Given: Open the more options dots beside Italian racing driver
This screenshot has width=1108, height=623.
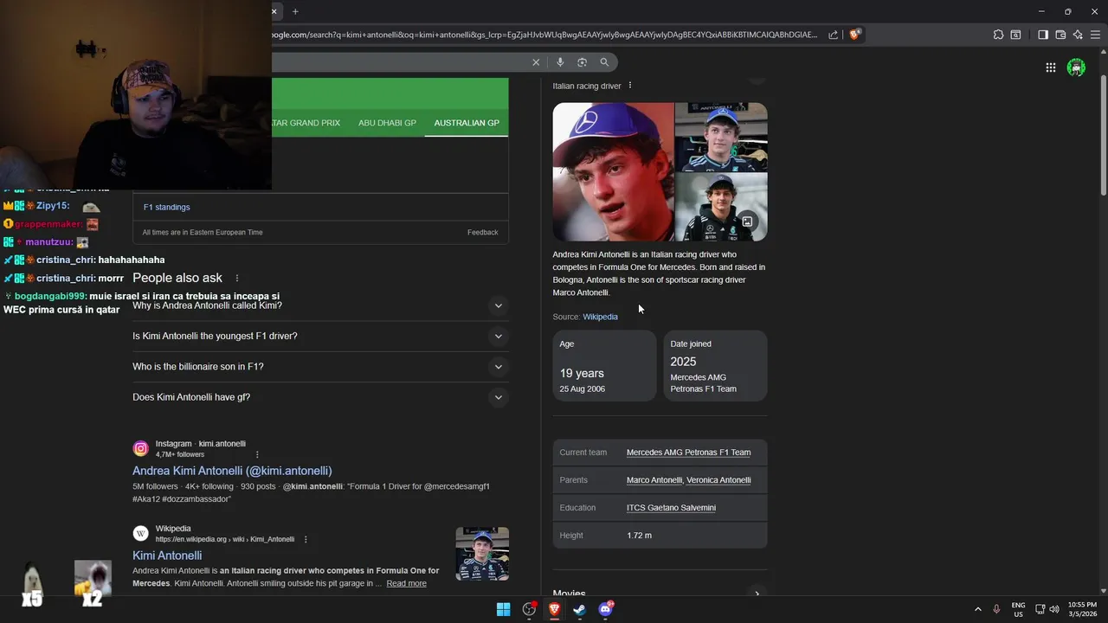Looking at the screenshot, I should coord(630,86).
